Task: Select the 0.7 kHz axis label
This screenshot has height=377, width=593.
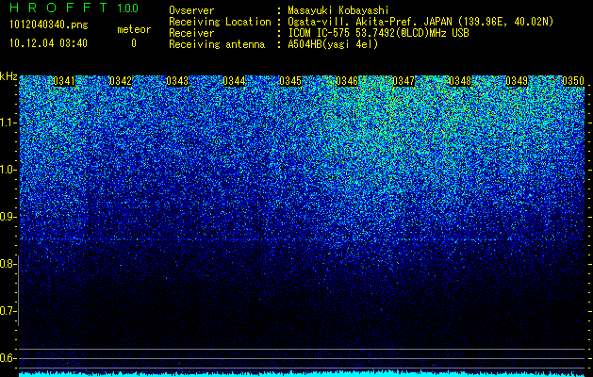Action: point(8,311)
